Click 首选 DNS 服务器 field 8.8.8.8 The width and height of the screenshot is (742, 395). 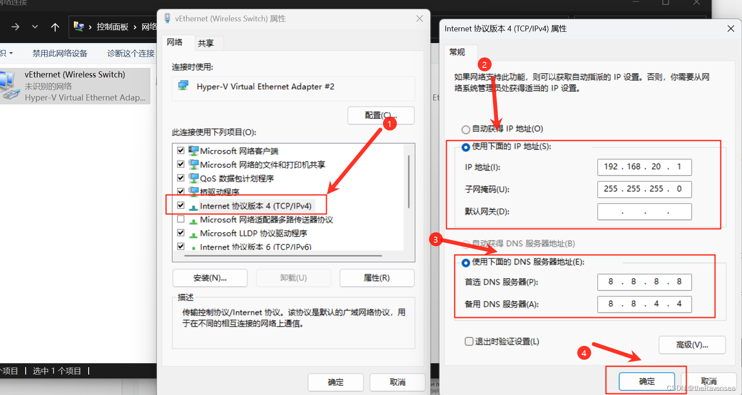tap(644, 282)
